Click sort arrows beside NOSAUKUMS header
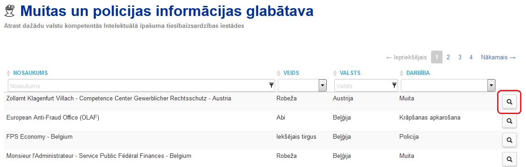Screen dimensions: 526x167 coord(8,73)
